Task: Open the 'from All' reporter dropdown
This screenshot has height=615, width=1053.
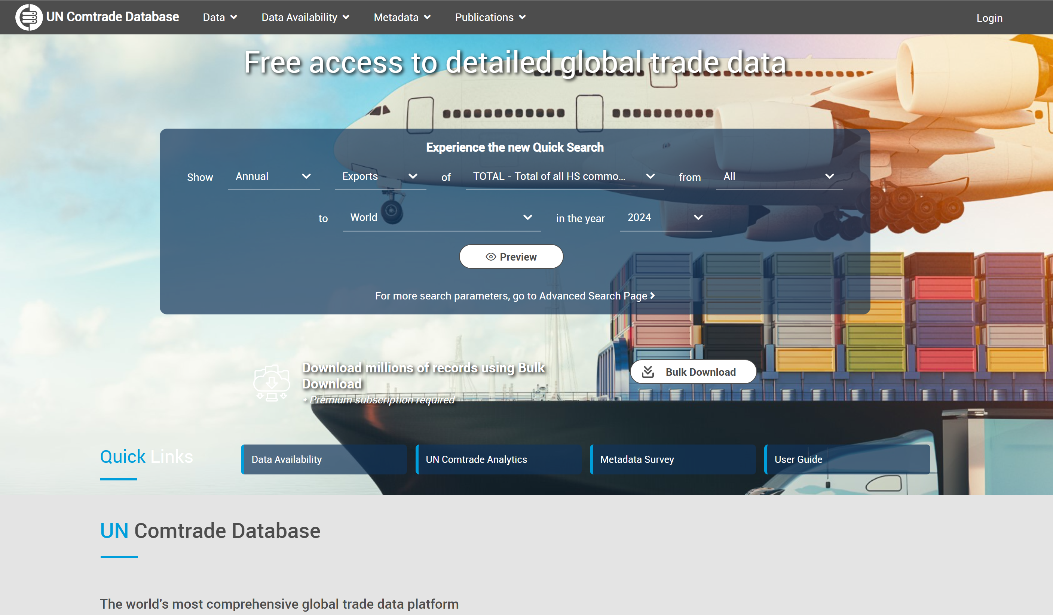Action: [x=778, y=176]
